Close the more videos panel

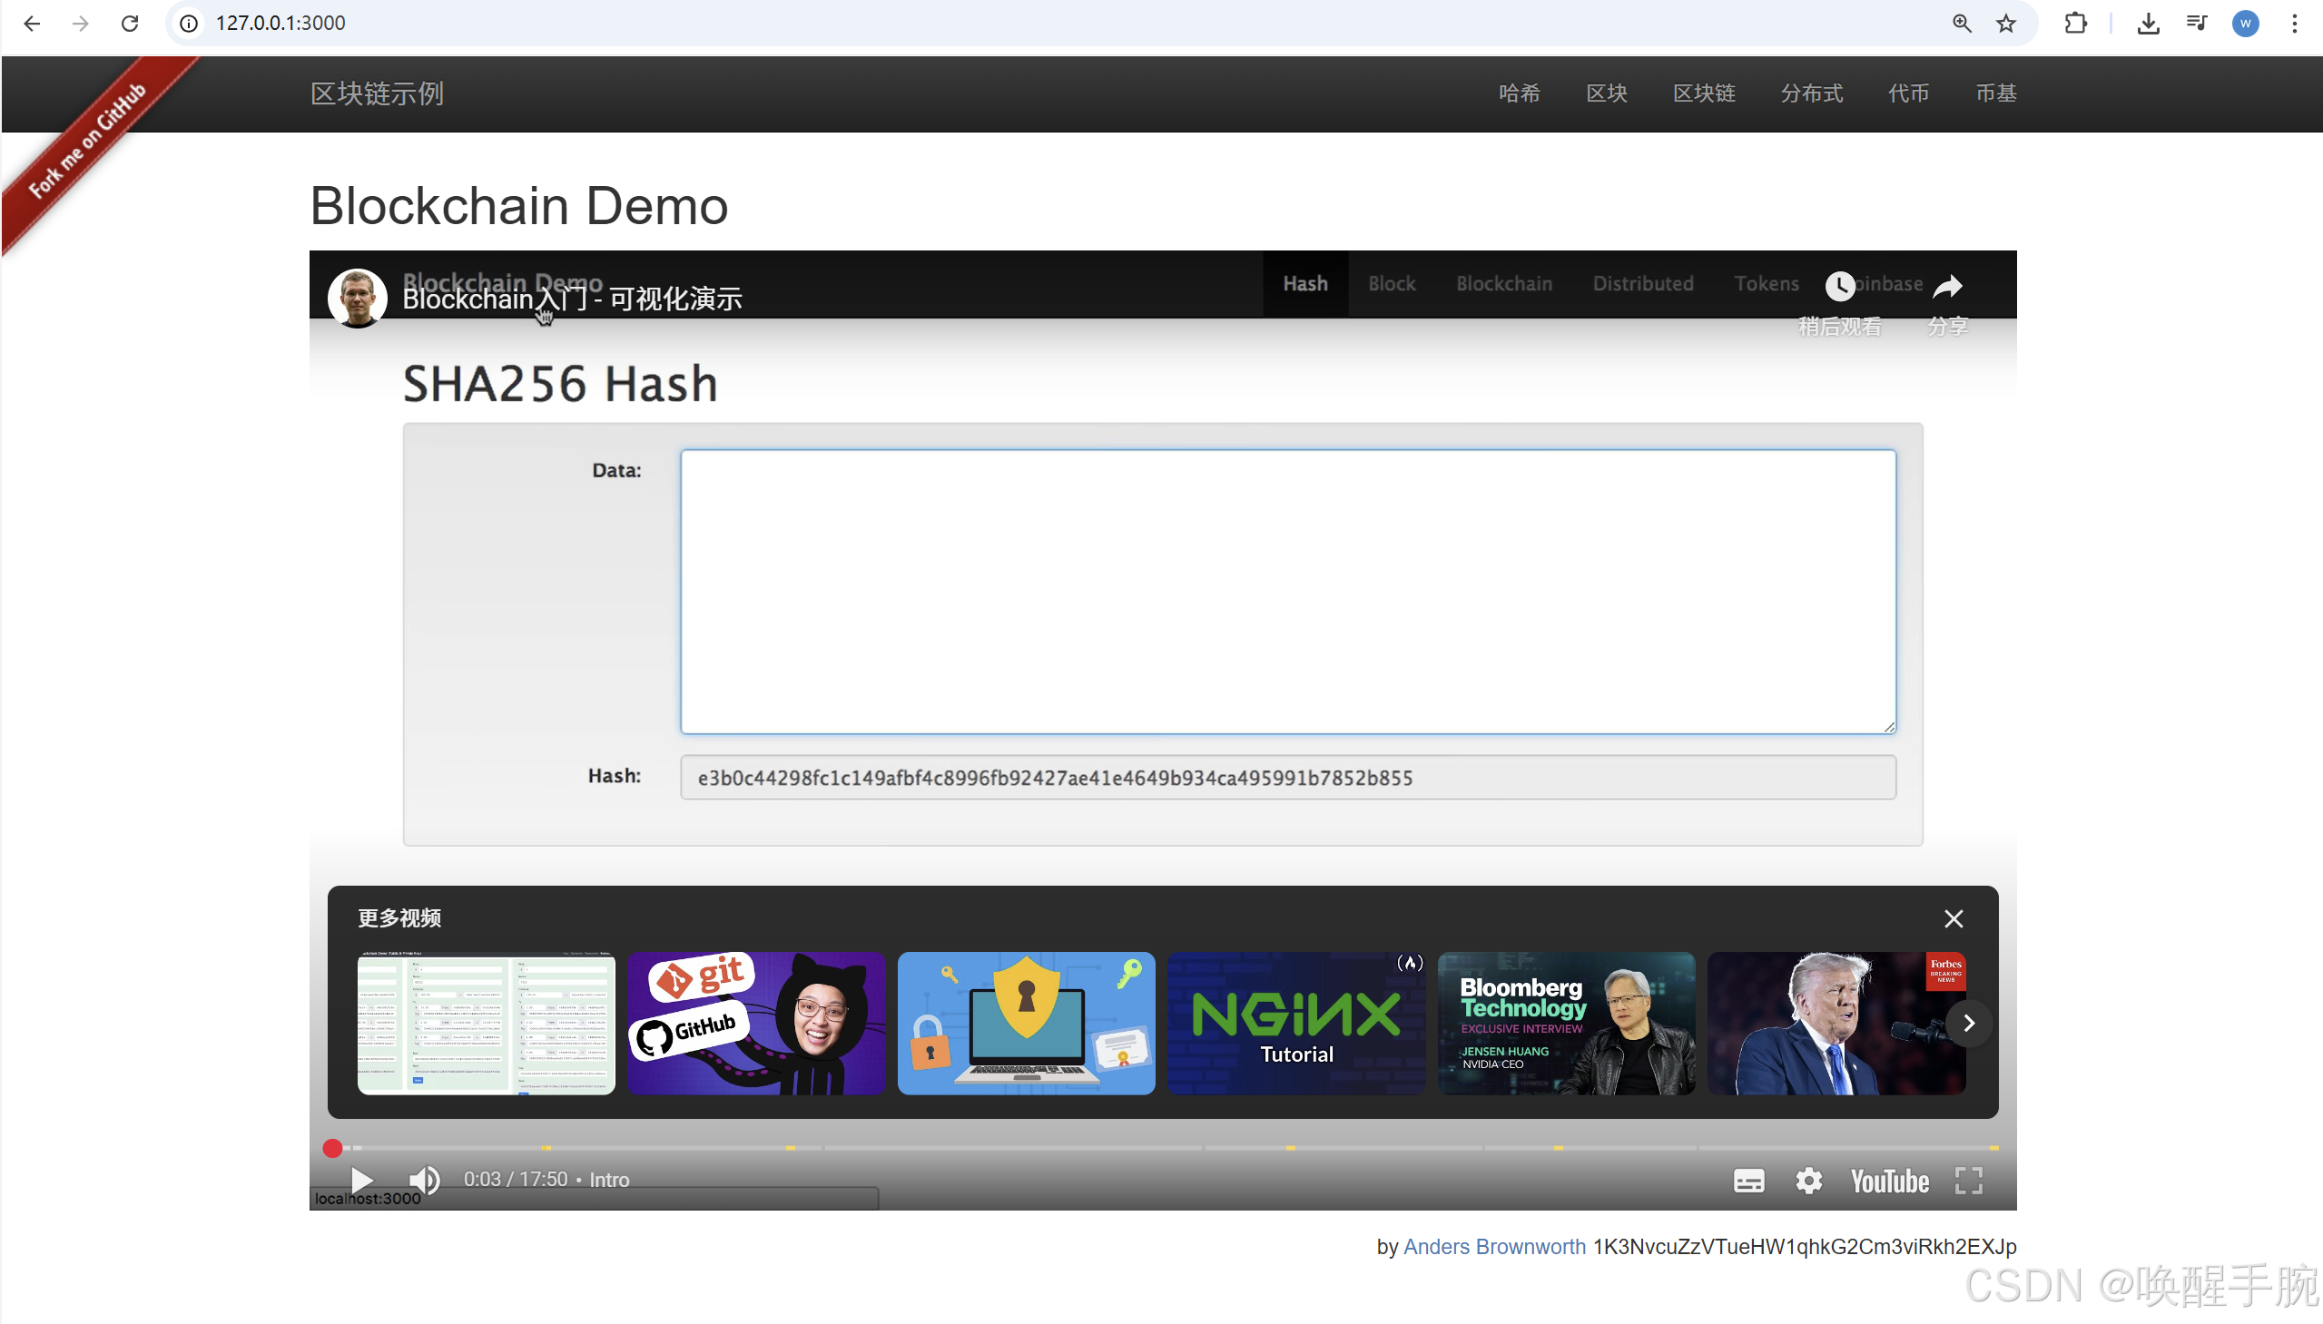(1953, 919)
